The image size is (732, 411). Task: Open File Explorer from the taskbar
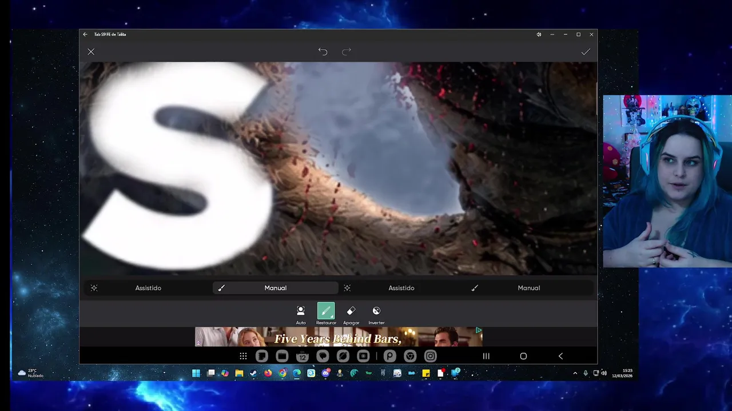pyautogui.click(x=239, y=373)
